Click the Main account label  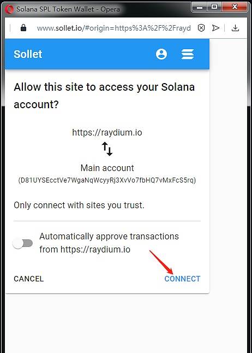tap(107, 168)
